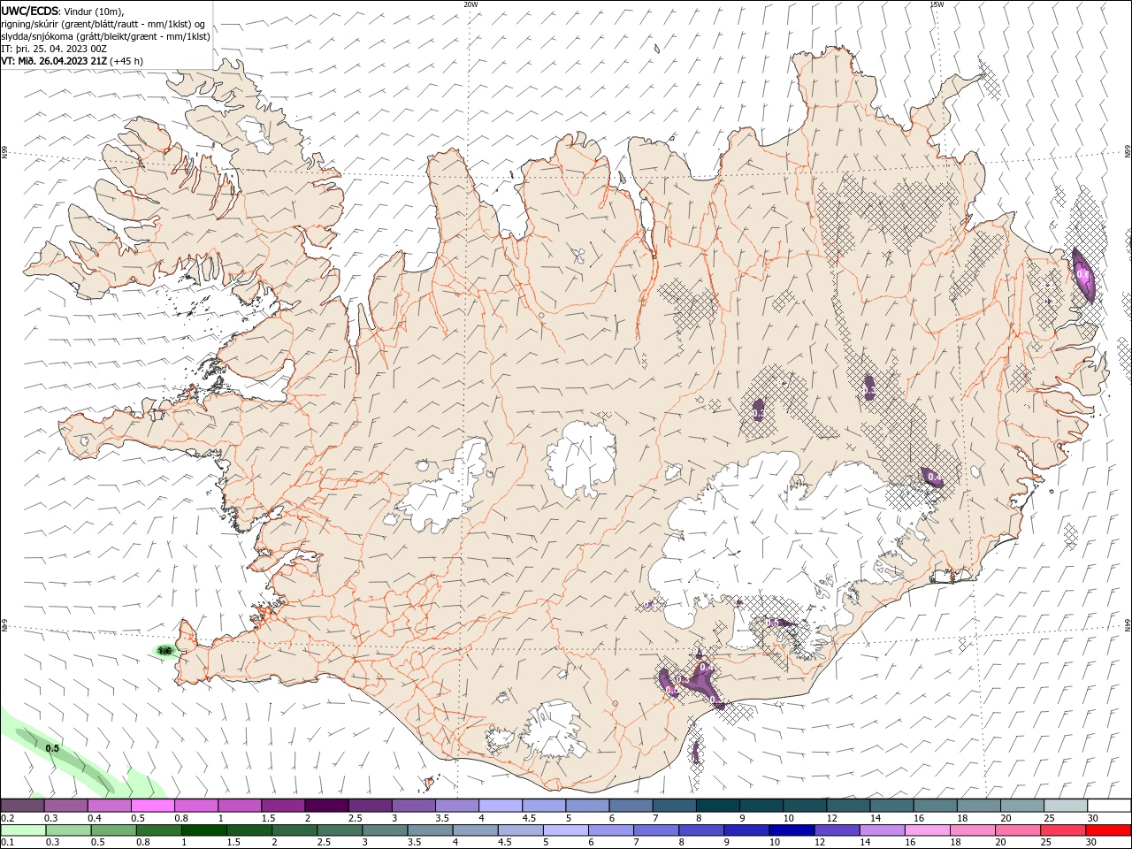This screenshot has width=1132, height=849.
Task: Click the 0.2 swatch in upper snow scale
Action: [23, 806]
